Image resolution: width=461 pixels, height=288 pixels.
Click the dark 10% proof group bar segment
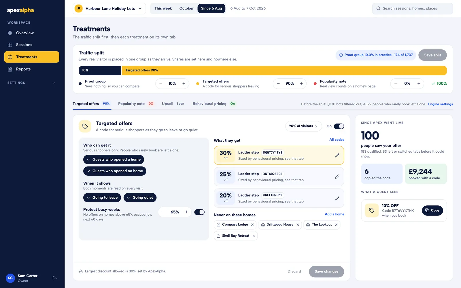tap(100, 71)
